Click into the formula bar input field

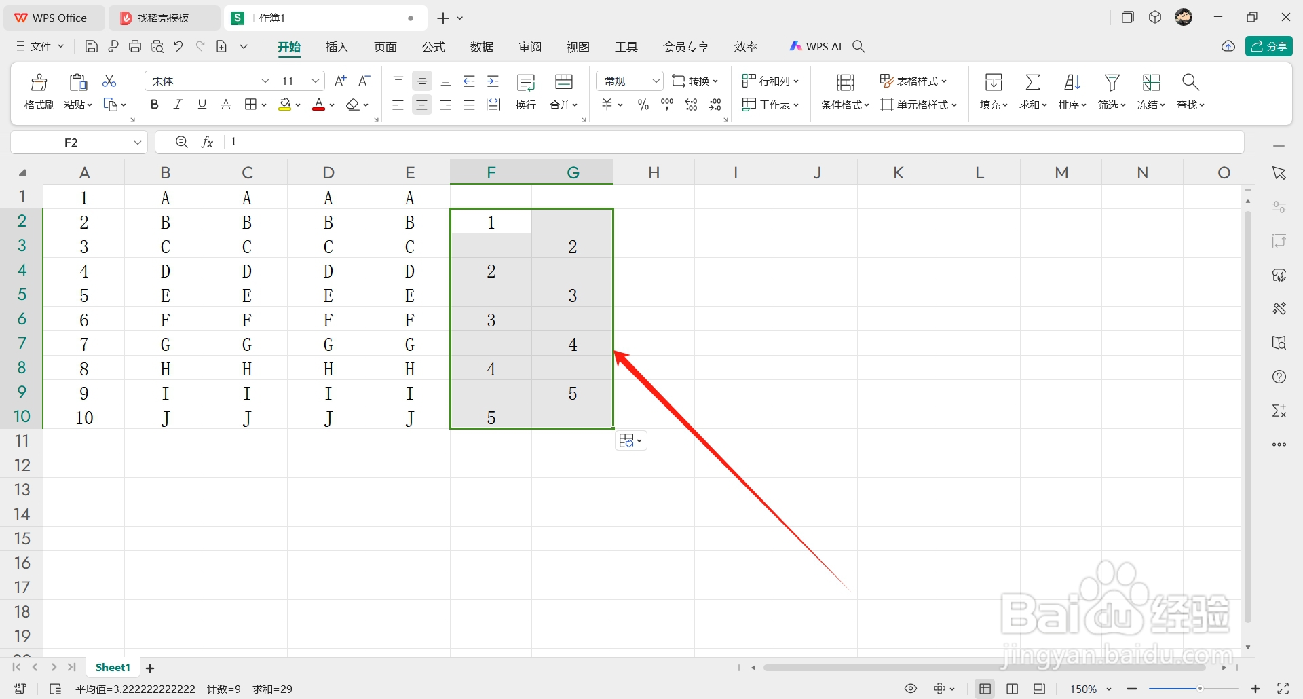click(x=733, y=142)
